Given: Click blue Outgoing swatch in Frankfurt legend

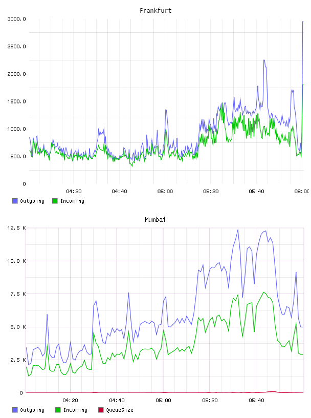Looking at the screenshot, I should (15, 201).
